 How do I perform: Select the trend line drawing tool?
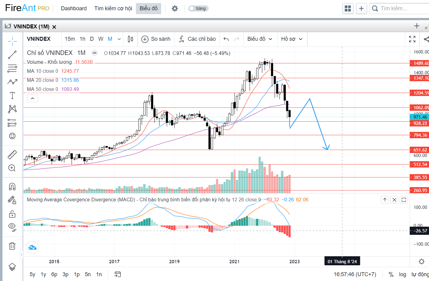12,55
